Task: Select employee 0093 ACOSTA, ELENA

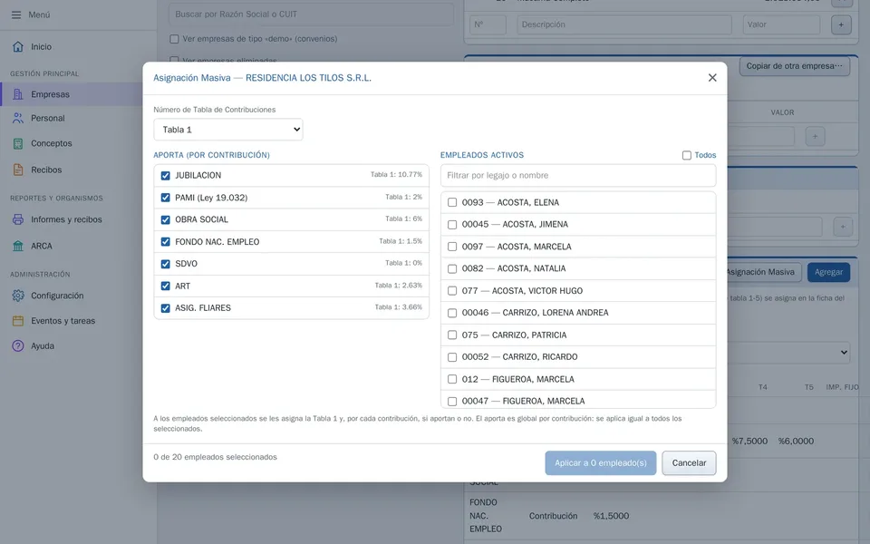Action: pos(452,202)
